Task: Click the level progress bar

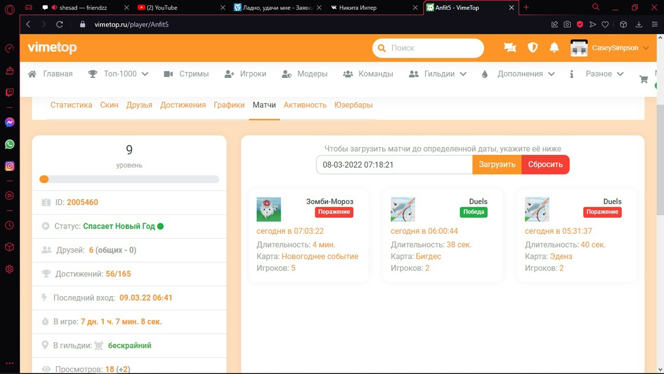Action: tap(129, 179)
